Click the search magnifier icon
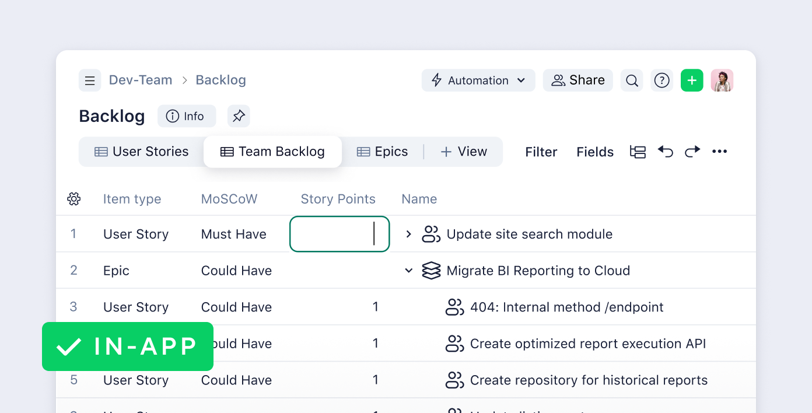The image size is (812, 413). pyautogui.click(x=632, y=80)
